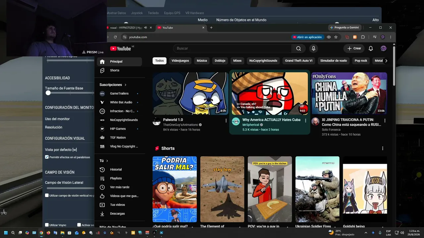Select the Todos filter chip
The image size is (424, 238).
159,61
